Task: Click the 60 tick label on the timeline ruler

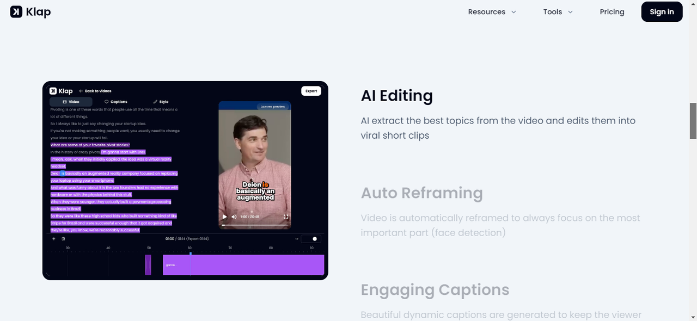Action: [190, 248]
